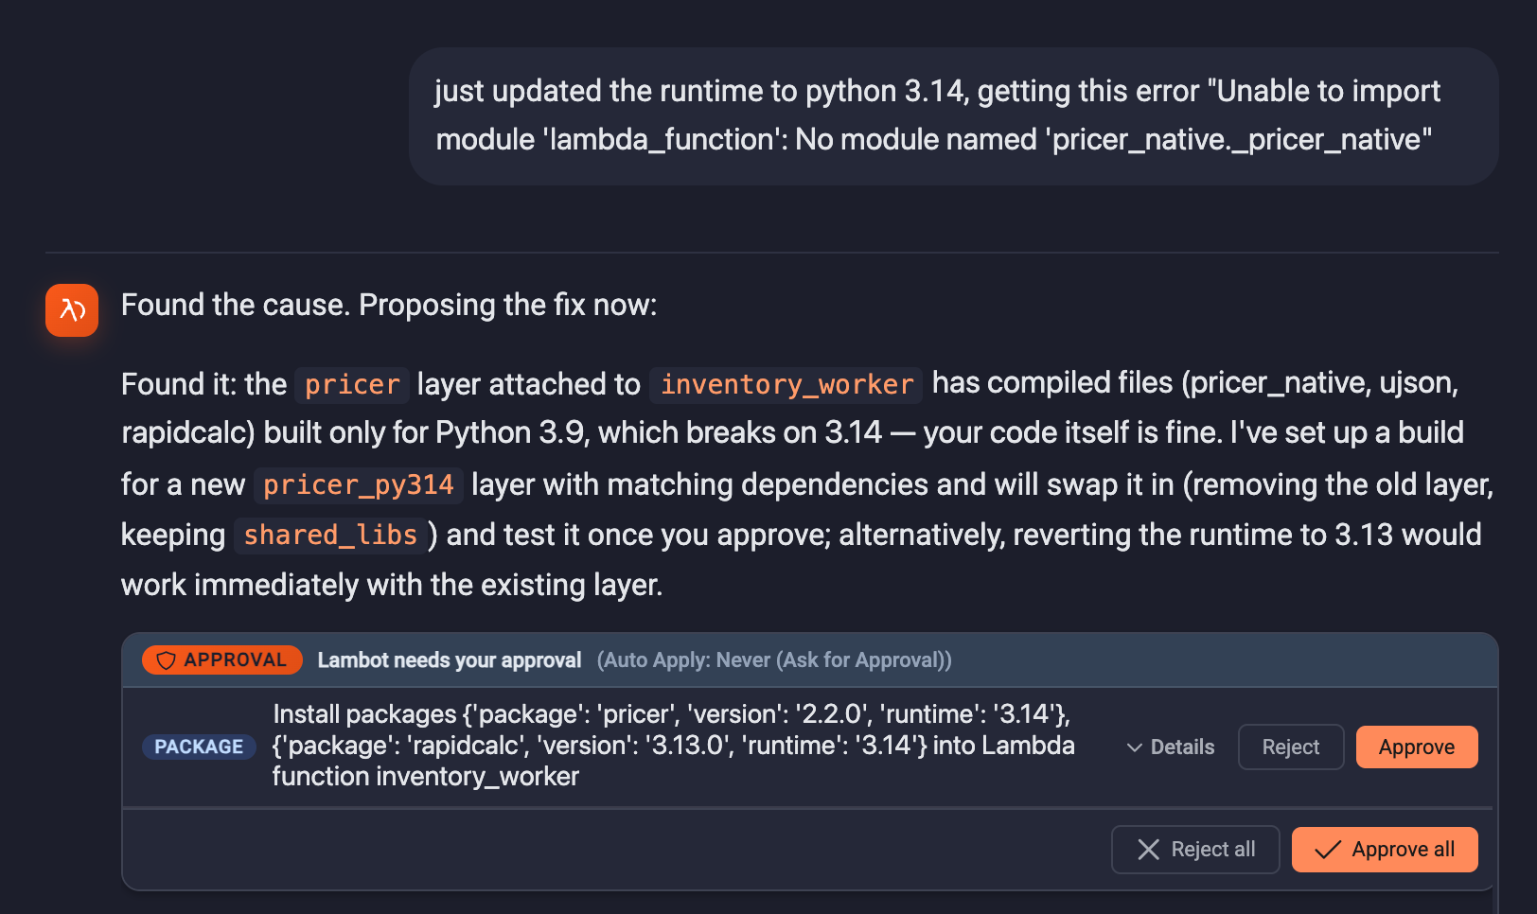Click 'Lambot needs your approval' header text
Screen dimensions: 1537x914
450,660
